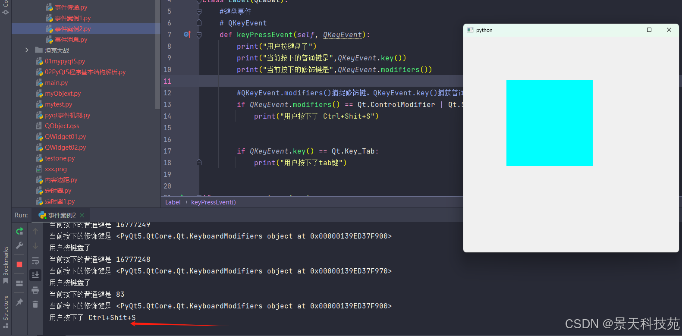Open run configuration via the wrench icon

click(19, 245)
